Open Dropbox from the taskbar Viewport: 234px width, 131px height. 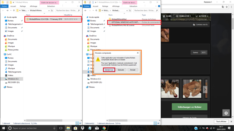(83, 128)
